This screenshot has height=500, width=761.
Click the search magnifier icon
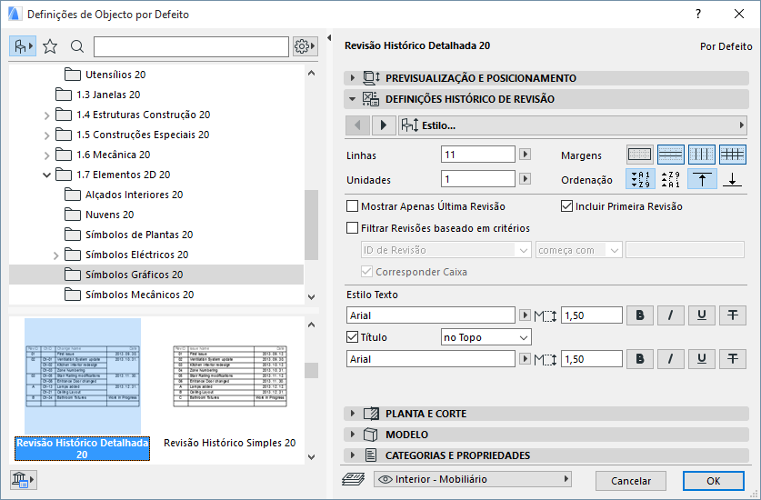[x=77, y=46]
